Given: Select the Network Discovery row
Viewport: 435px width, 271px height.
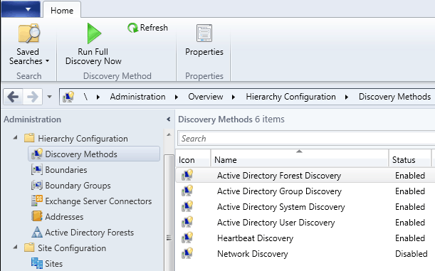Looking at the screenshot, I should 305,254.
